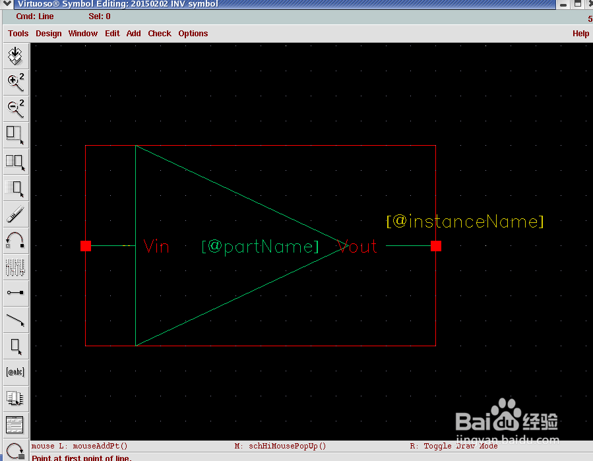Click the left red input pin square
593x461 pixels.
86,246
